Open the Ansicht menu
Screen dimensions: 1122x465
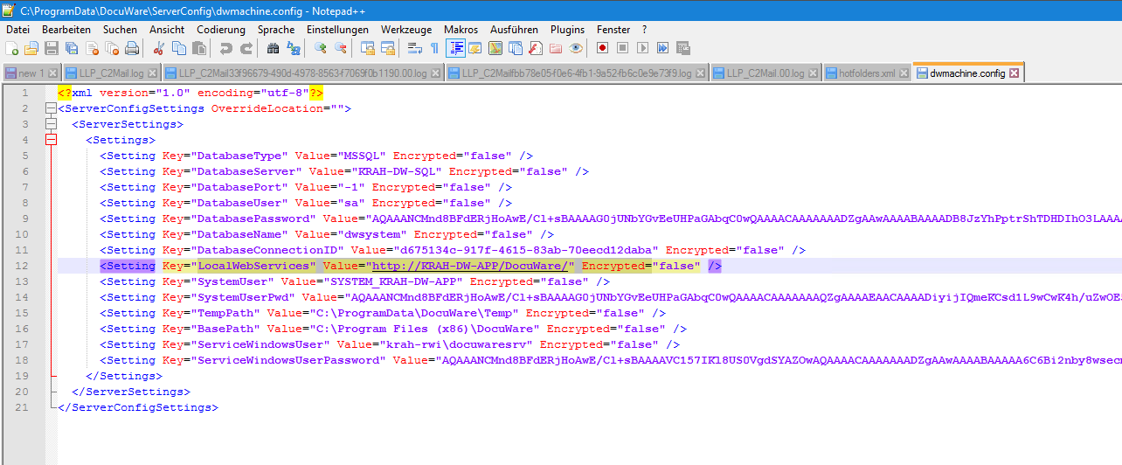pyautogui.click(x=167, y=30)
